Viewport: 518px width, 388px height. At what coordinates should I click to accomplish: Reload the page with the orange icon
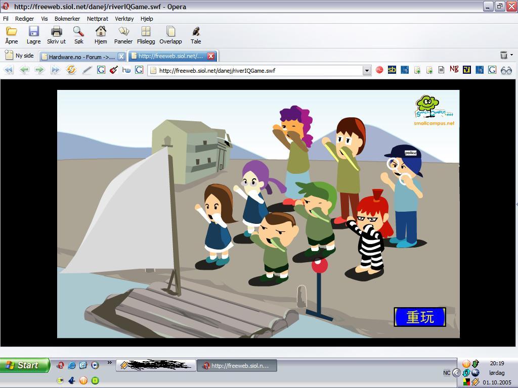click(x=71, y=70)
